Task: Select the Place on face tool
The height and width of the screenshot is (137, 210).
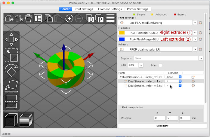Action: (x=11, y=86)
